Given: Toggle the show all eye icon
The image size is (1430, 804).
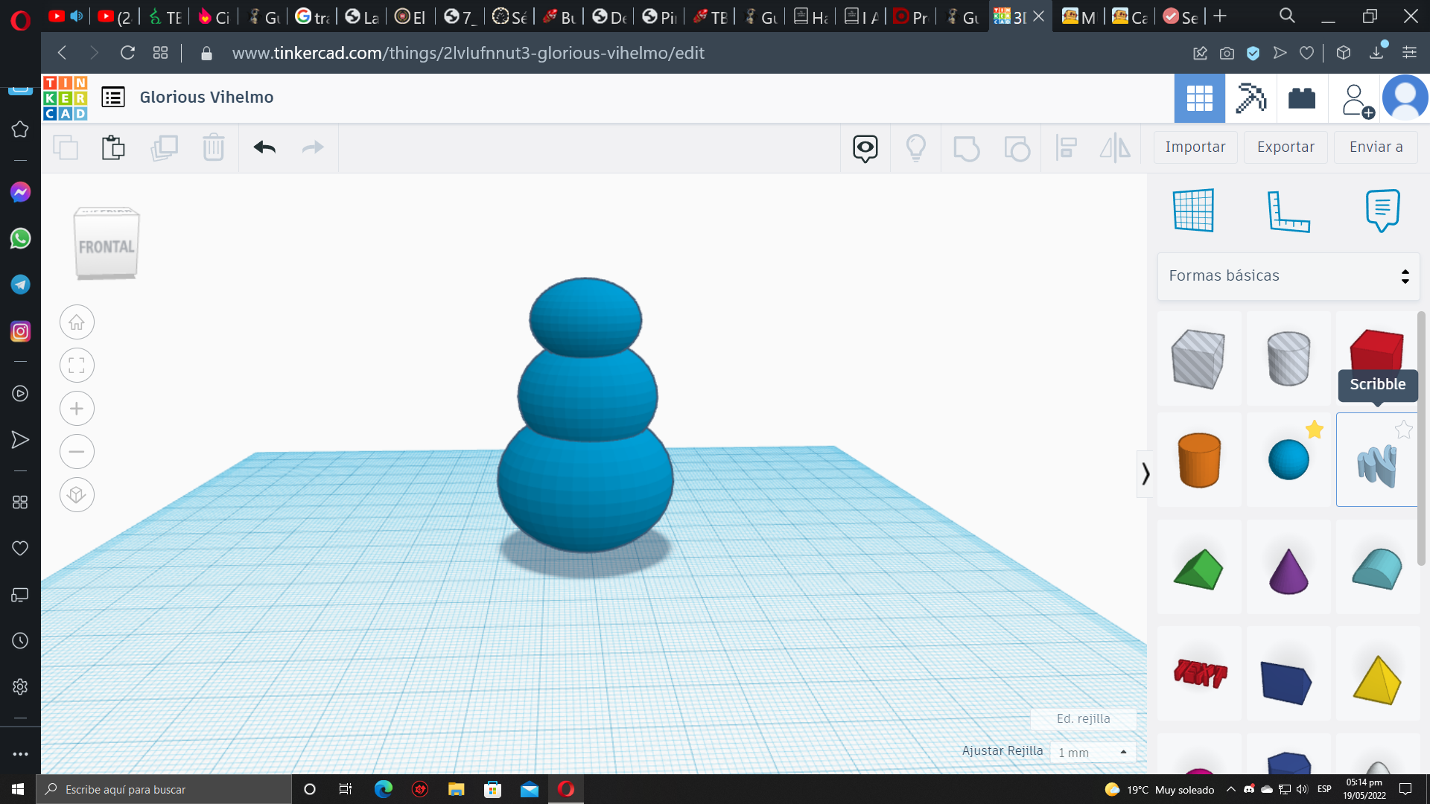Looking at the screenshot, I should click(865, 149).
